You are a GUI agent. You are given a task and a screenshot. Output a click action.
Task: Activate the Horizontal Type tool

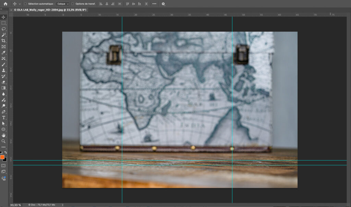(x=3, y=118)
